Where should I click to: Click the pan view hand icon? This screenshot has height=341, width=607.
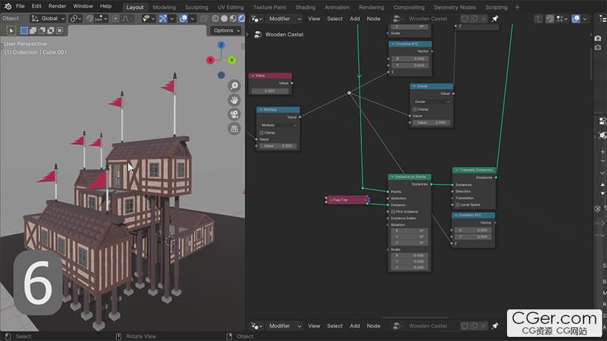pyautogui.click(x=235, y=100)
